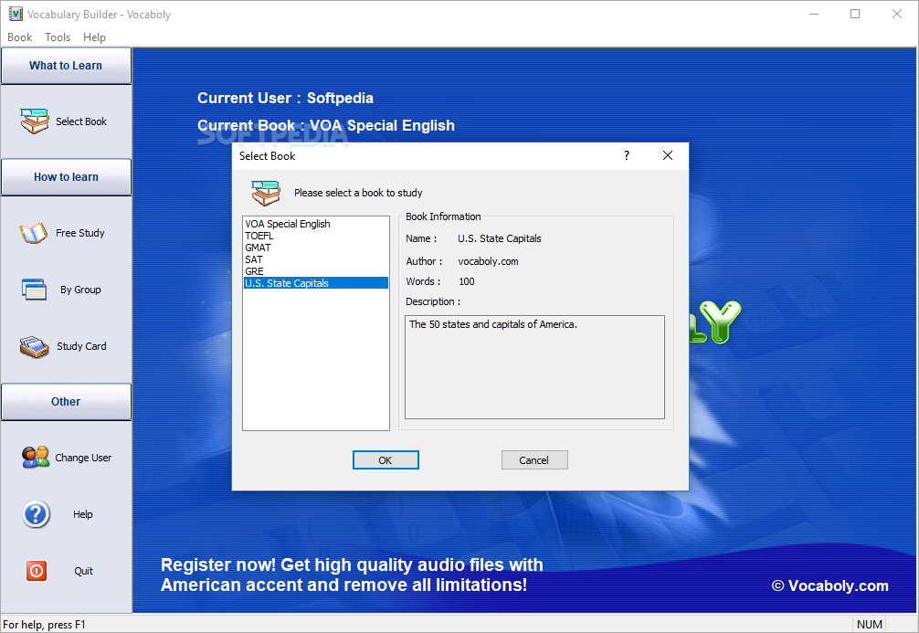Click the dialog's question mark help button

627,155
